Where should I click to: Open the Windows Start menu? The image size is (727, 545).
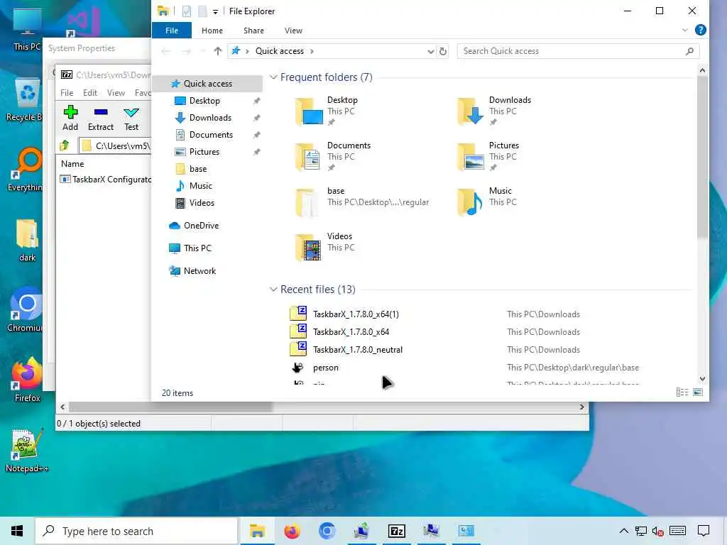[17, 531]
